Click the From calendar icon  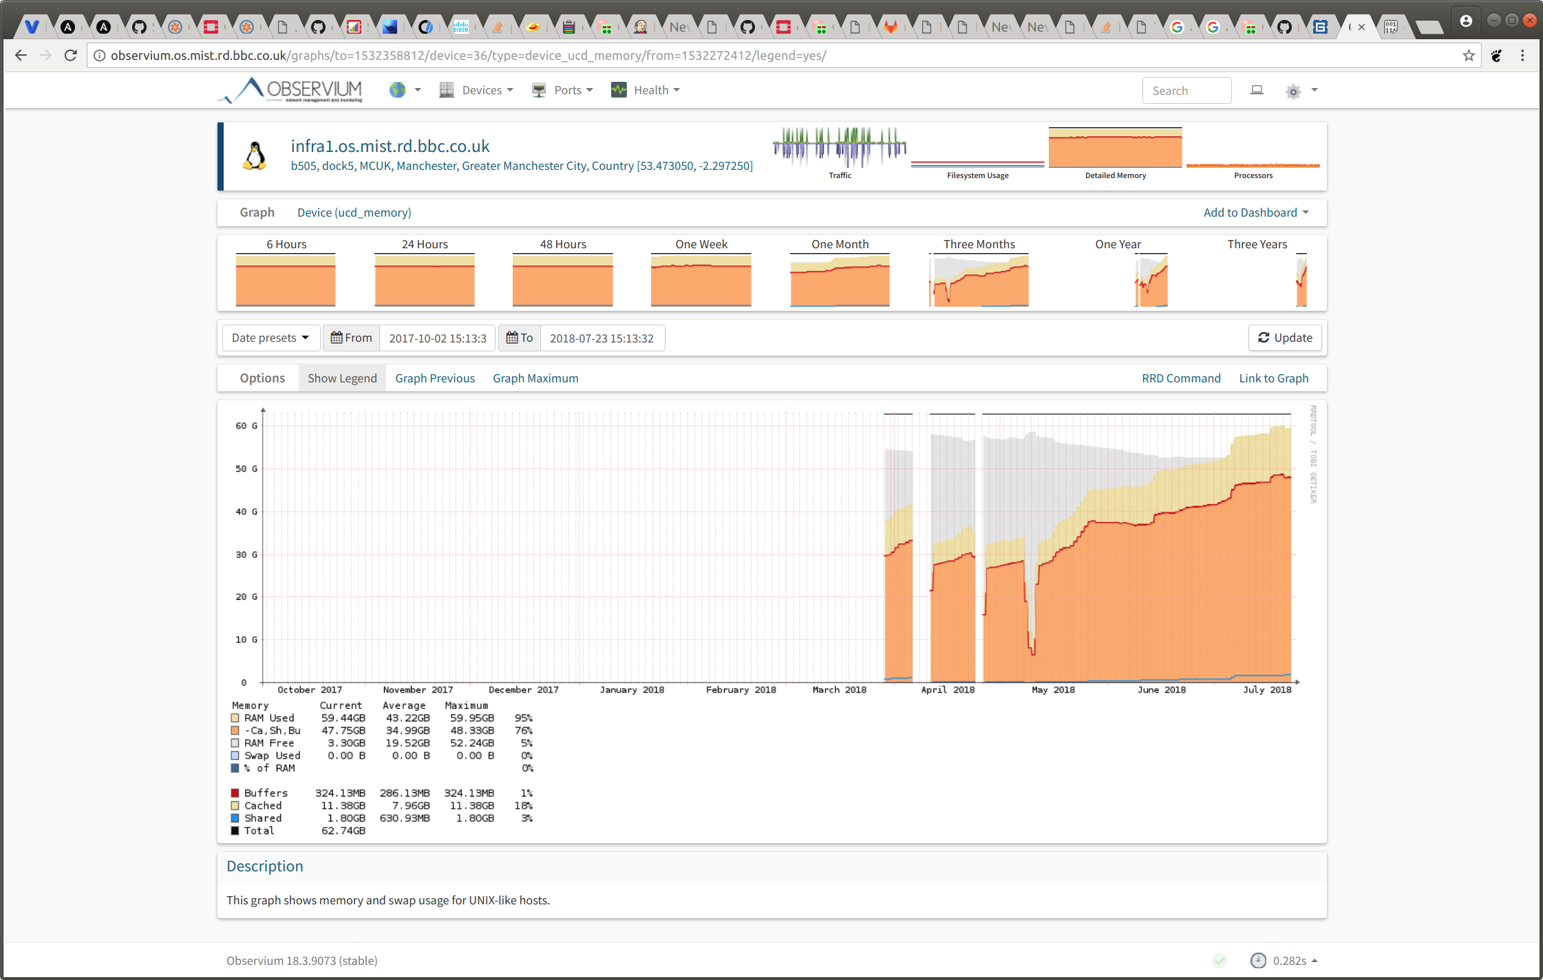click(337, 338)
